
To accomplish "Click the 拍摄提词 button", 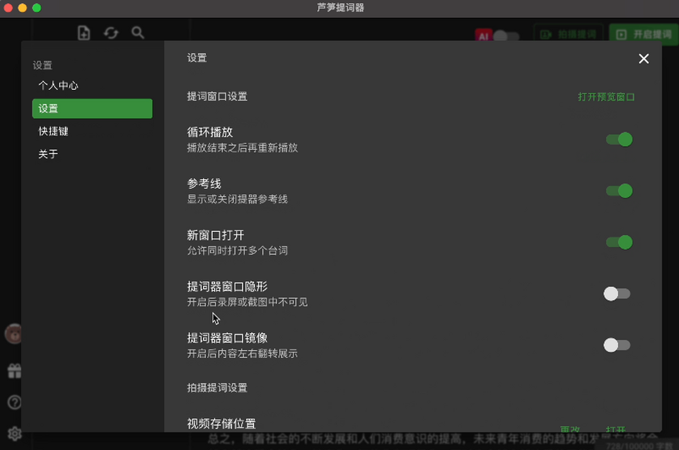I will [569, 34].
